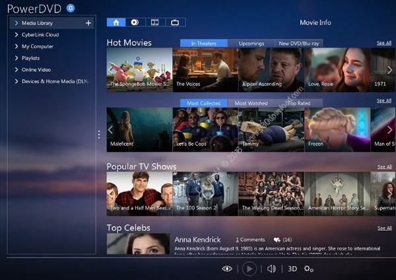Open Two and a Half Men thumbnail

(139, 194)
